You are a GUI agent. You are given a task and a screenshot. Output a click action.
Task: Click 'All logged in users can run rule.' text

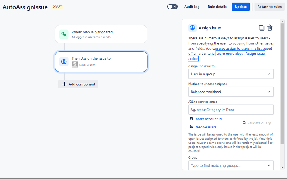tap(91, 37)
